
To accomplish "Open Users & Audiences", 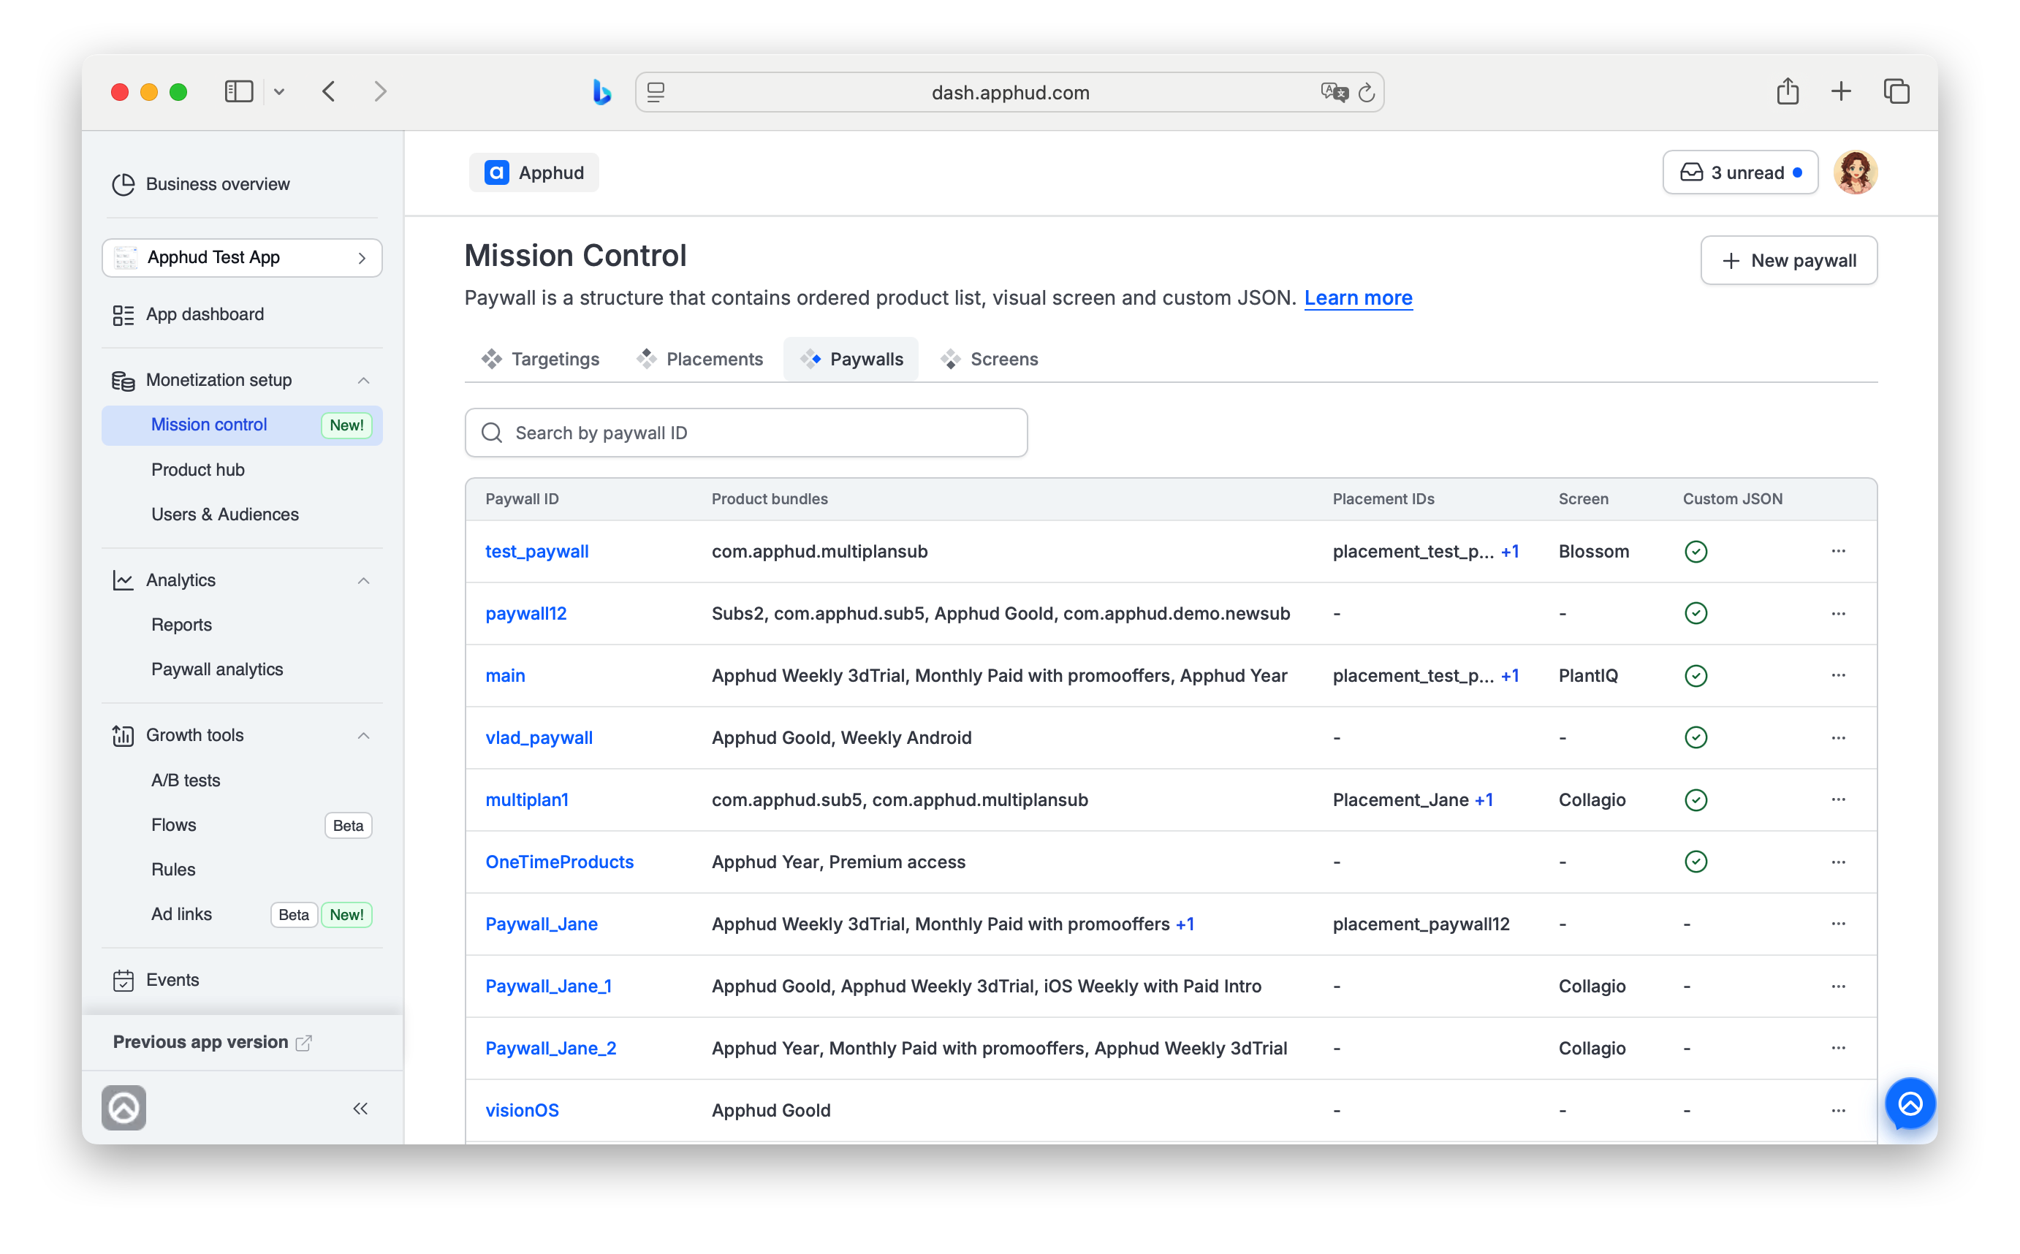I will click(x=224, y=515).
